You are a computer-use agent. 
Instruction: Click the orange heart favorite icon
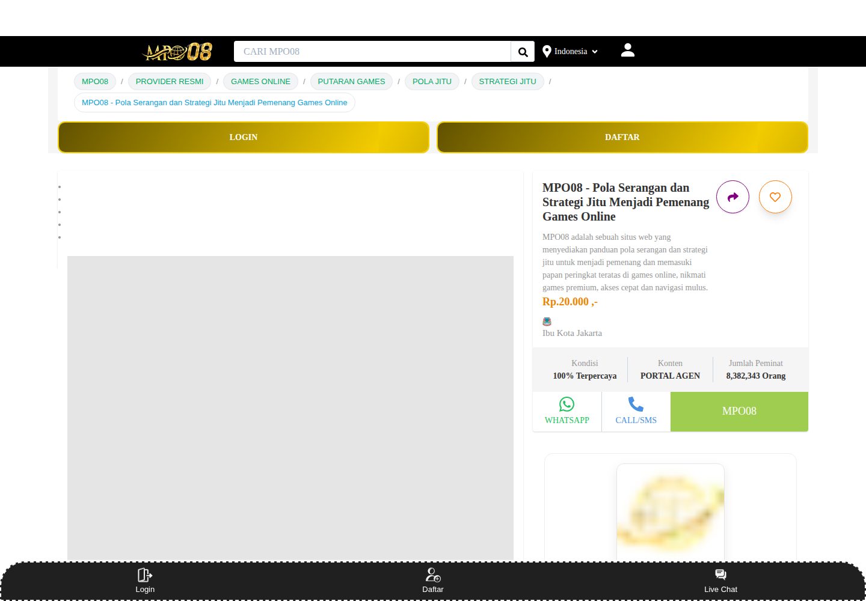pos(775,197)
